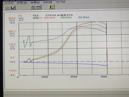Click the red PS axis legend label
Screen dimensions: 129x97
(x=20, y=16)
